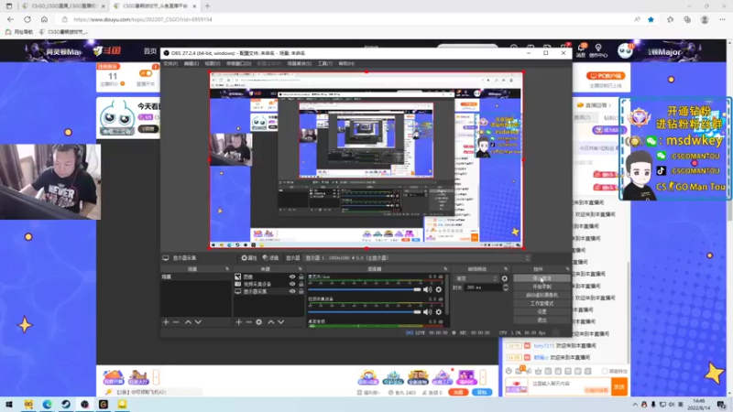Open the browser home page
Viewport: 733px width, 412px height.
[x=44, y=19]
